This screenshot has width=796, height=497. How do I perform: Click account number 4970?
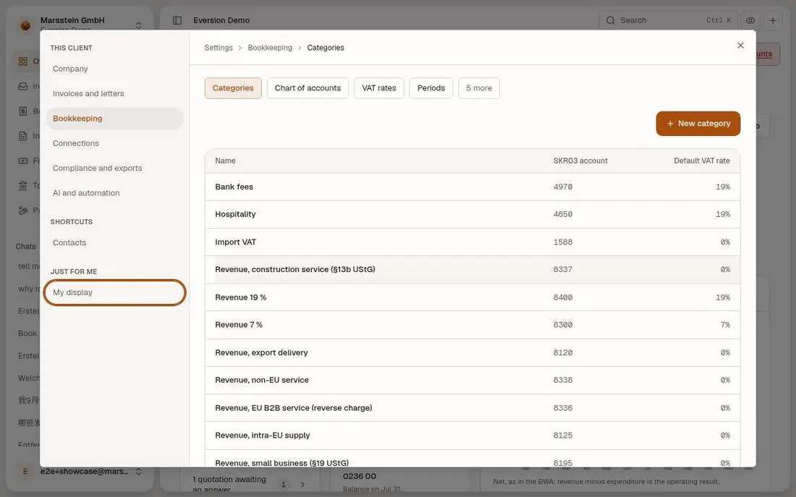562,187
